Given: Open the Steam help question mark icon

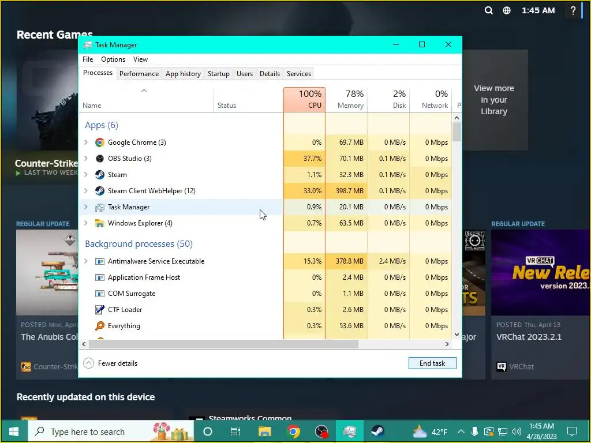Looking at the screenshot, I should coord(573,10).
